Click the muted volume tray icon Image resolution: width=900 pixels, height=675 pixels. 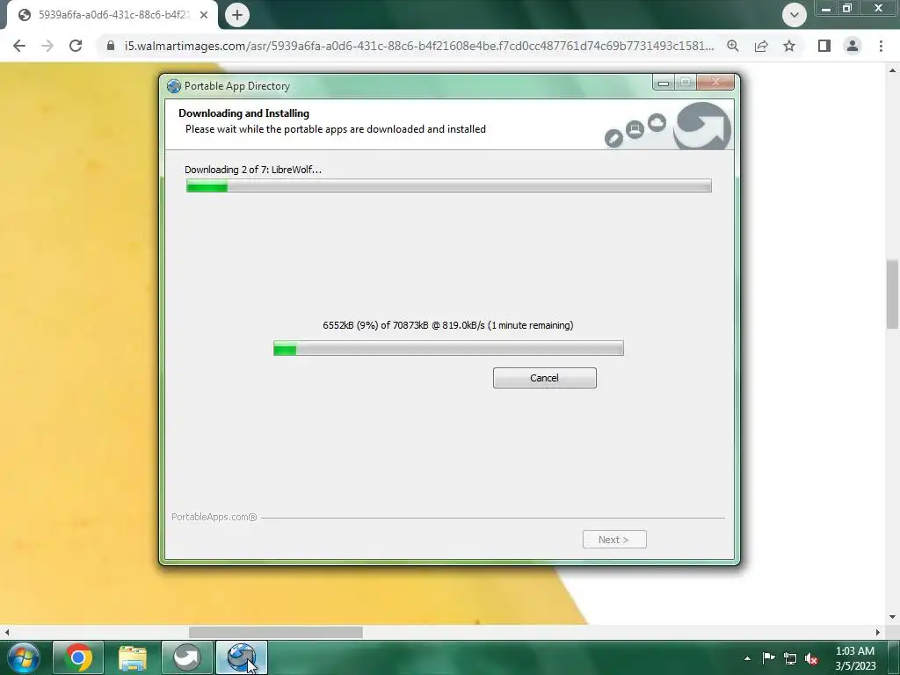(x=811, y=659)
